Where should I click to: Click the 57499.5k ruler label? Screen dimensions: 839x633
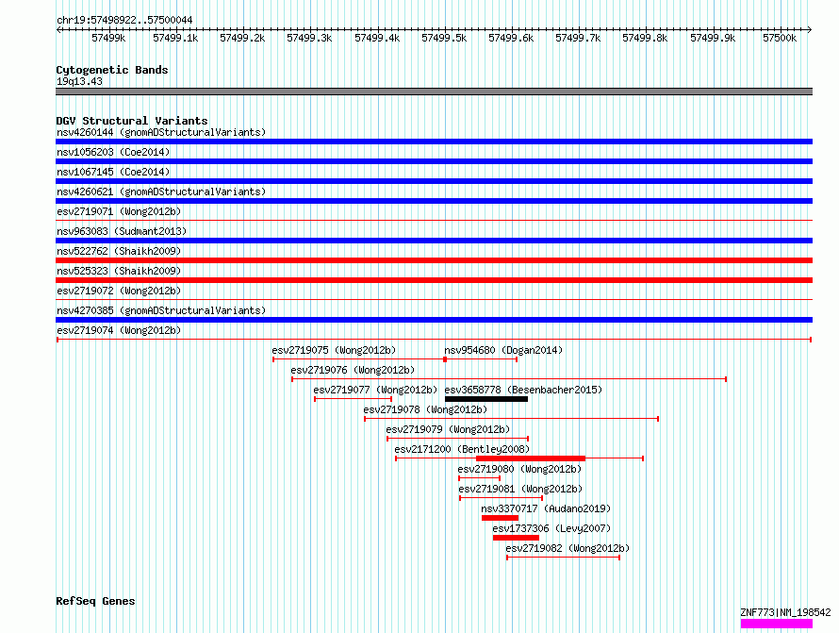[x=444, y=38]
